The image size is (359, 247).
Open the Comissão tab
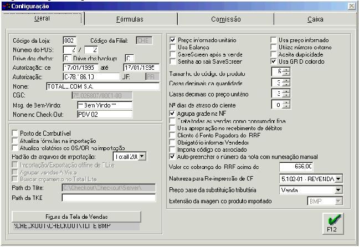(x=225, y=19)
